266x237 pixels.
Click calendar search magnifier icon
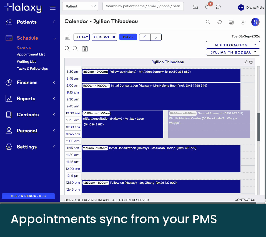pyautogui.click(x=208, y=22)
